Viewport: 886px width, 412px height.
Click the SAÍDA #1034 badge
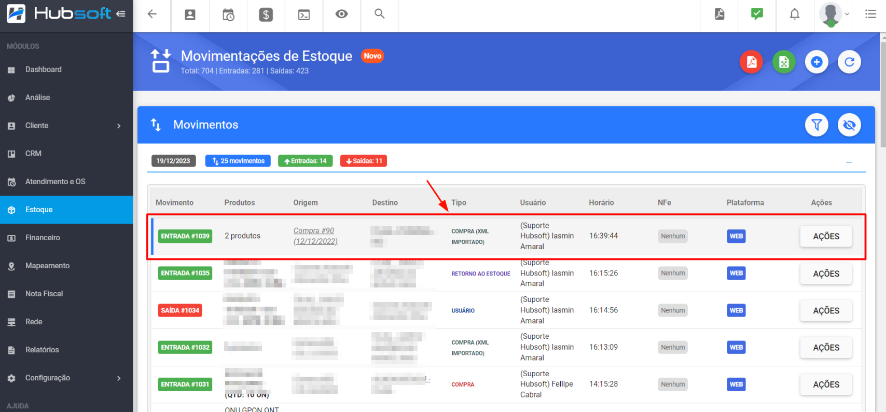(180, 310)
